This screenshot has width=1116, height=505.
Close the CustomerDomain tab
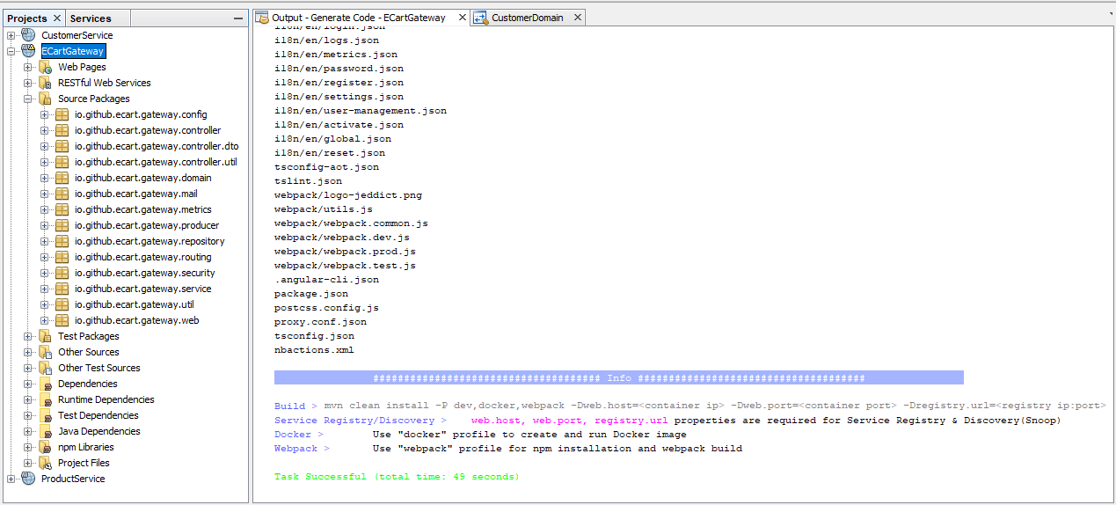tap(578, 17)
